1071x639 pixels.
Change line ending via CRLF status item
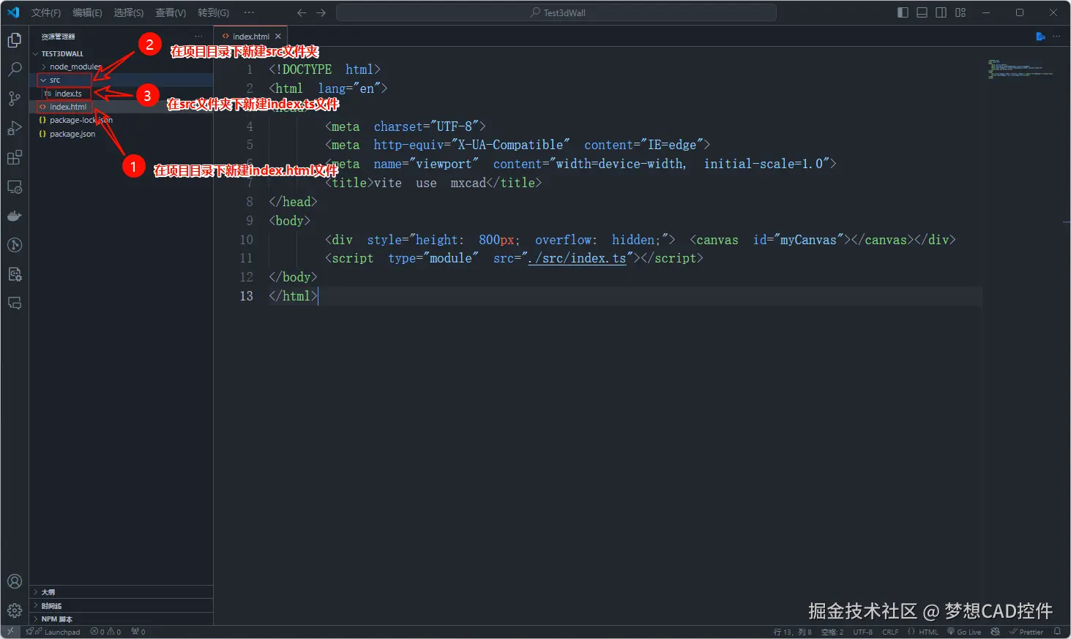(890, 632)
